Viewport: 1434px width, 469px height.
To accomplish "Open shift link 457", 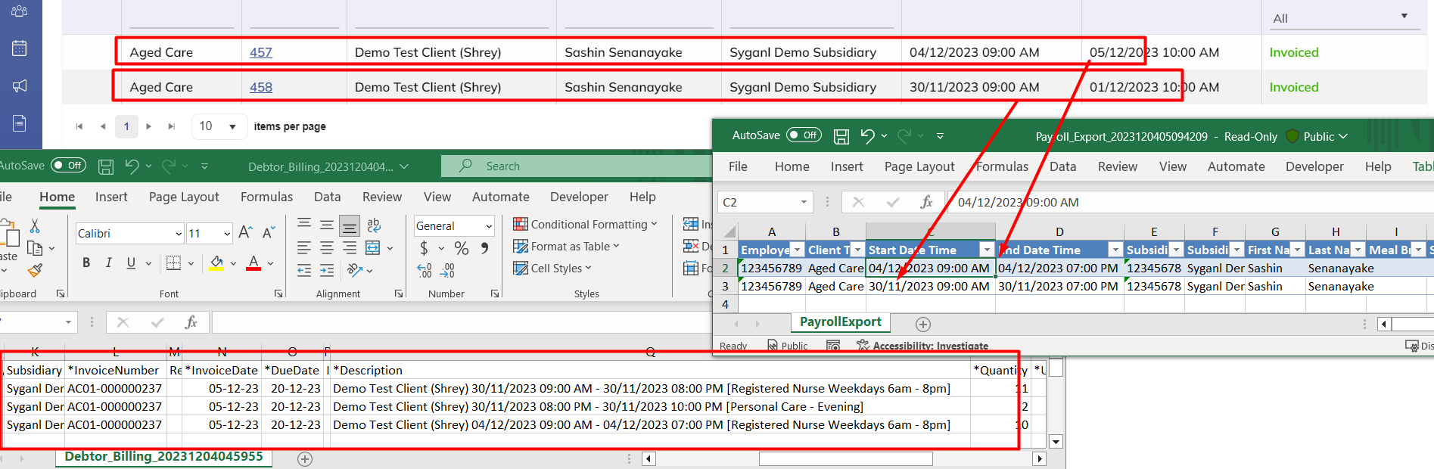I will pyautogui.click(x=260, y=52).
